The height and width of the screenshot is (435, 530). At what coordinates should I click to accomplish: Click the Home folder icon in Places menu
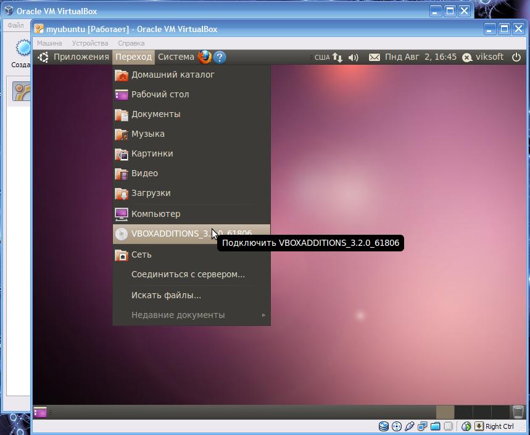click(x=122, y=75)
